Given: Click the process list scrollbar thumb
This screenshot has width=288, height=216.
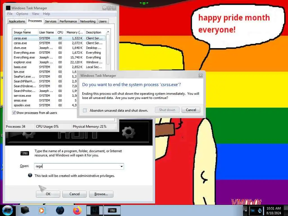Looking at the screenshot, I should tap(108, 49).
